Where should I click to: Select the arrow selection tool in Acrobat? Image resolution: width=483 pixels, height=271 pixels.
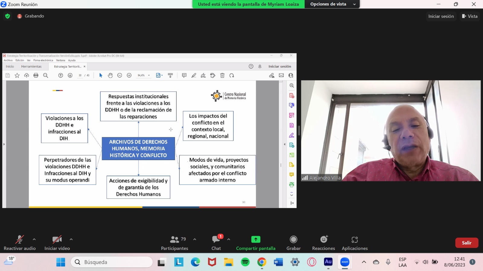point(101,76)
